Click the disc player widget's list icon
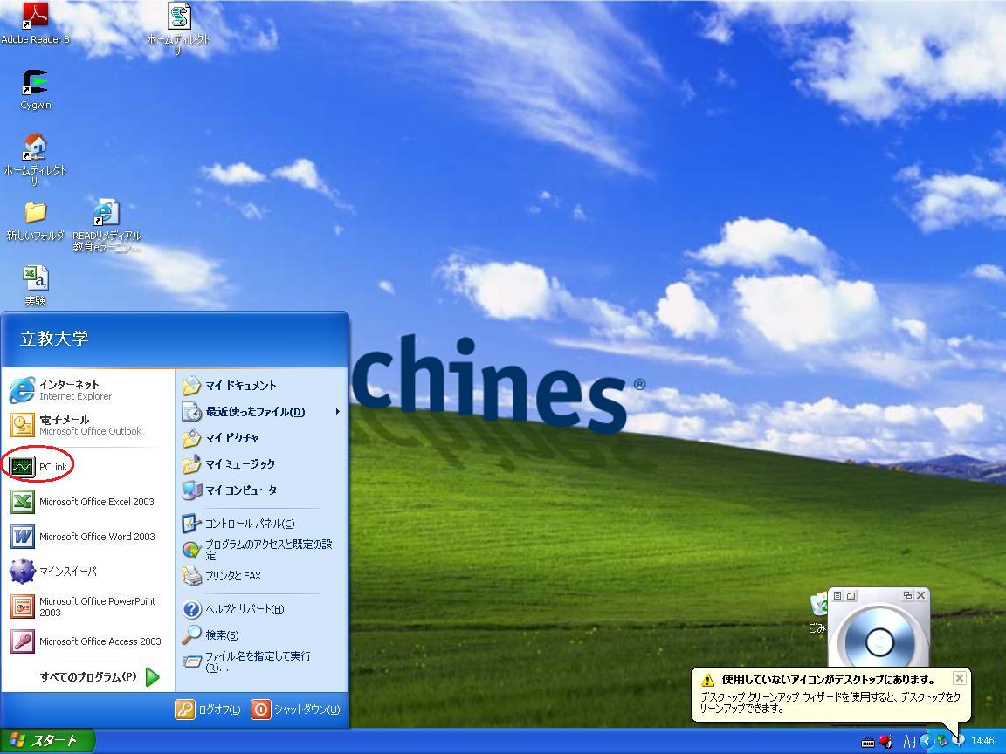The image size is (1006, 754). [837, 596]
